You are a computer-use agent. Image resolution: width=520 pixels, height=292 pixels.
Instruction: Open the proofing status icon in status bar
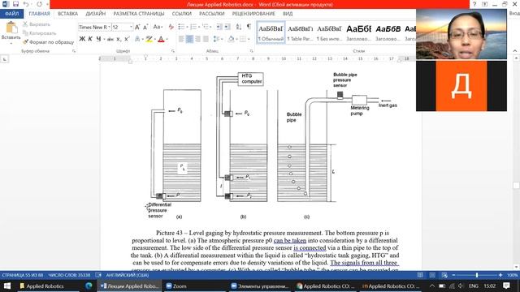tap(98, 275)
